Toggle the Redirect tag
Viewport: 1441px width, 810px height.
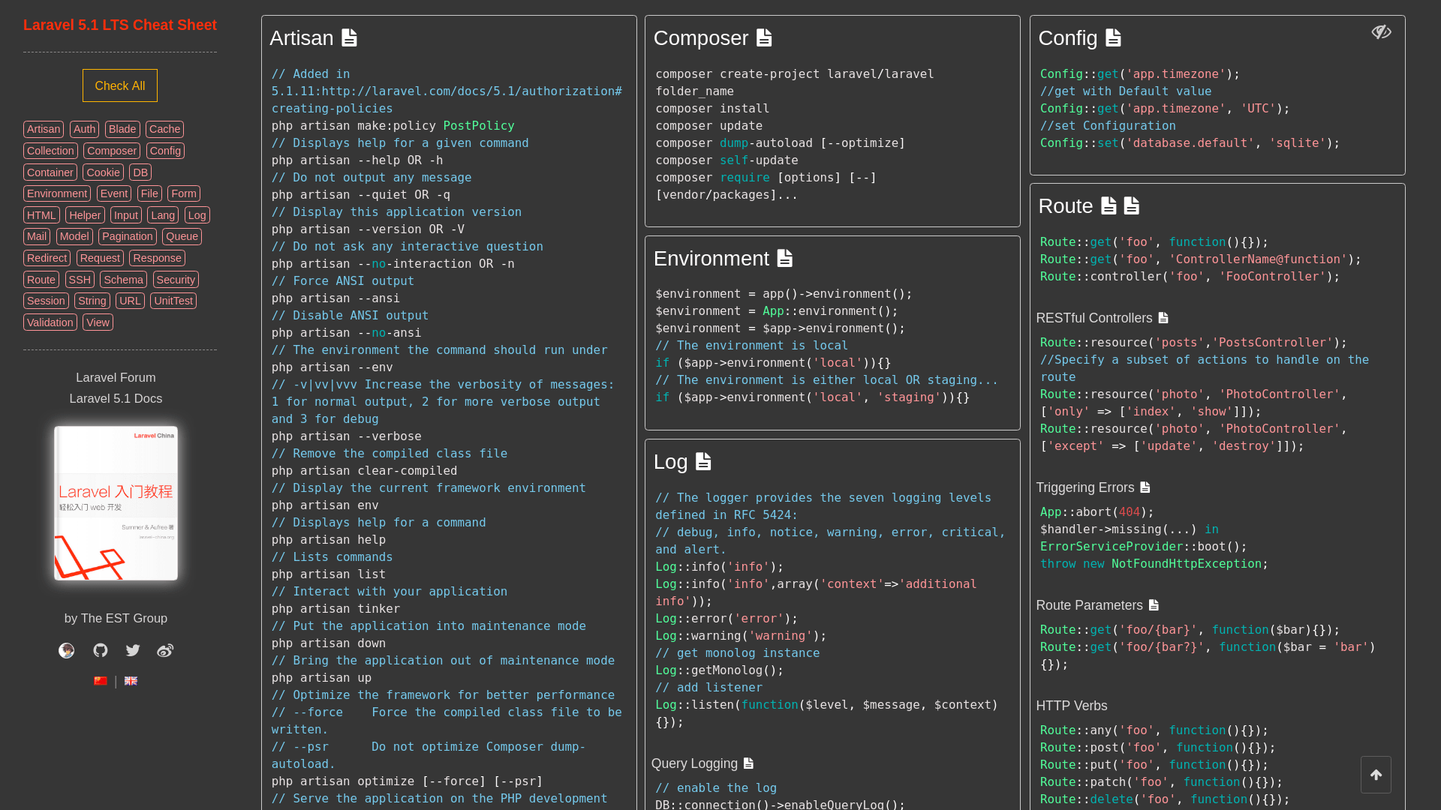pyautogui.click(x=47, y=258)
